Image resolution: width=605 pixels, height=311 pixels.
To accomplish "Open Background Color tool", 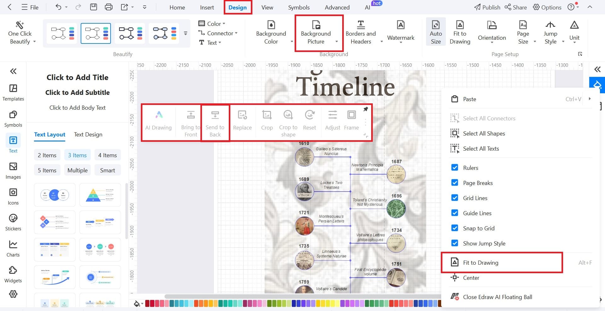I will click(x=271, y=33).
